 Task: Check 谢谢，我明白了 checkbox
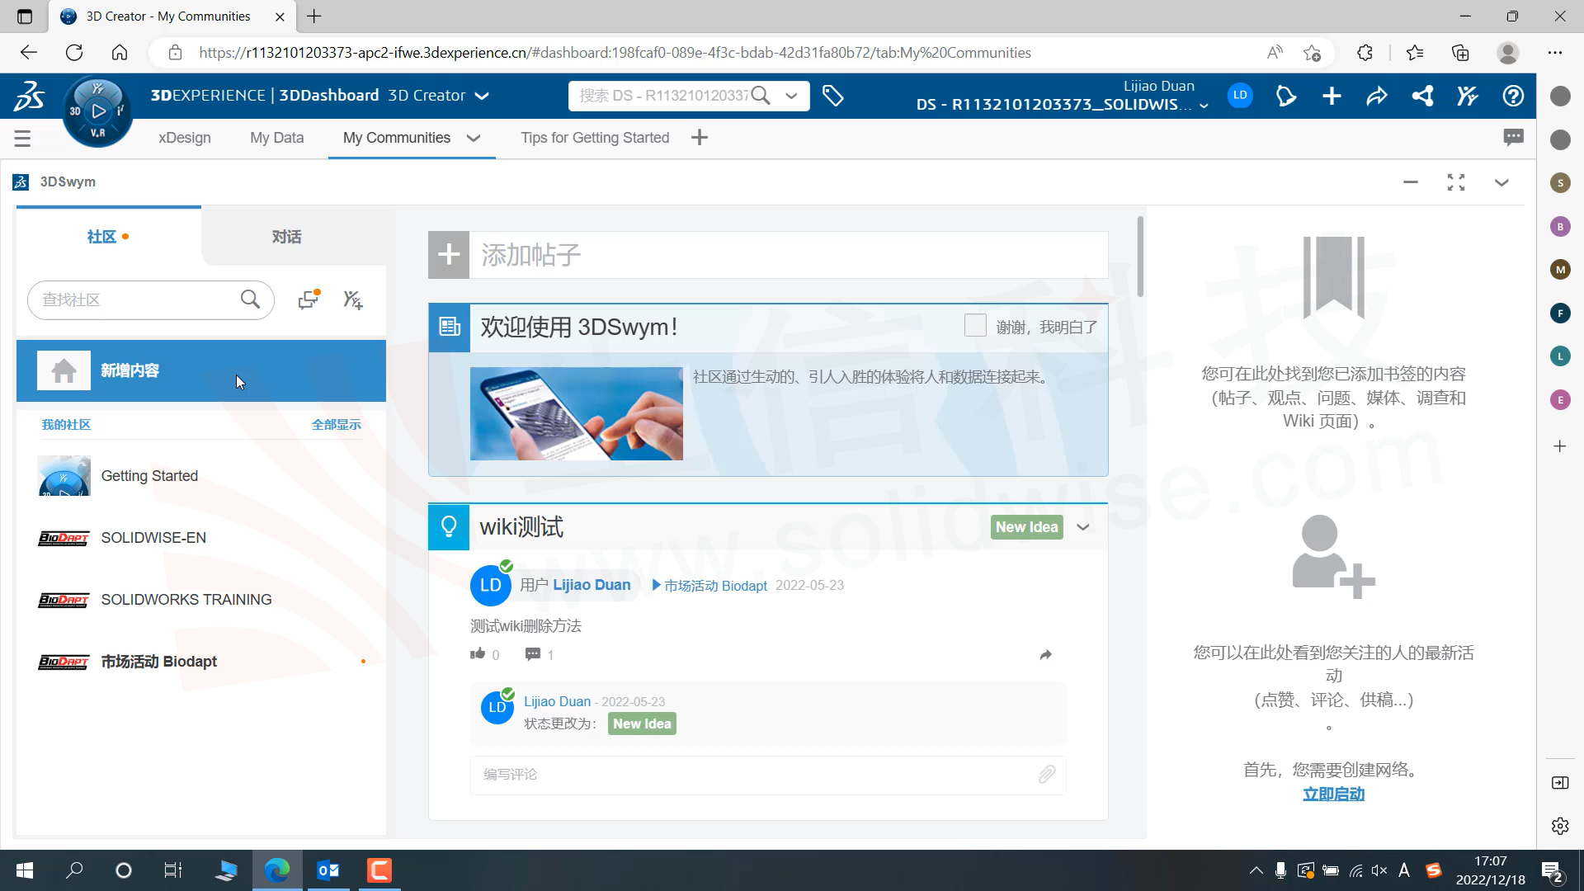click(x=975, y=326)
